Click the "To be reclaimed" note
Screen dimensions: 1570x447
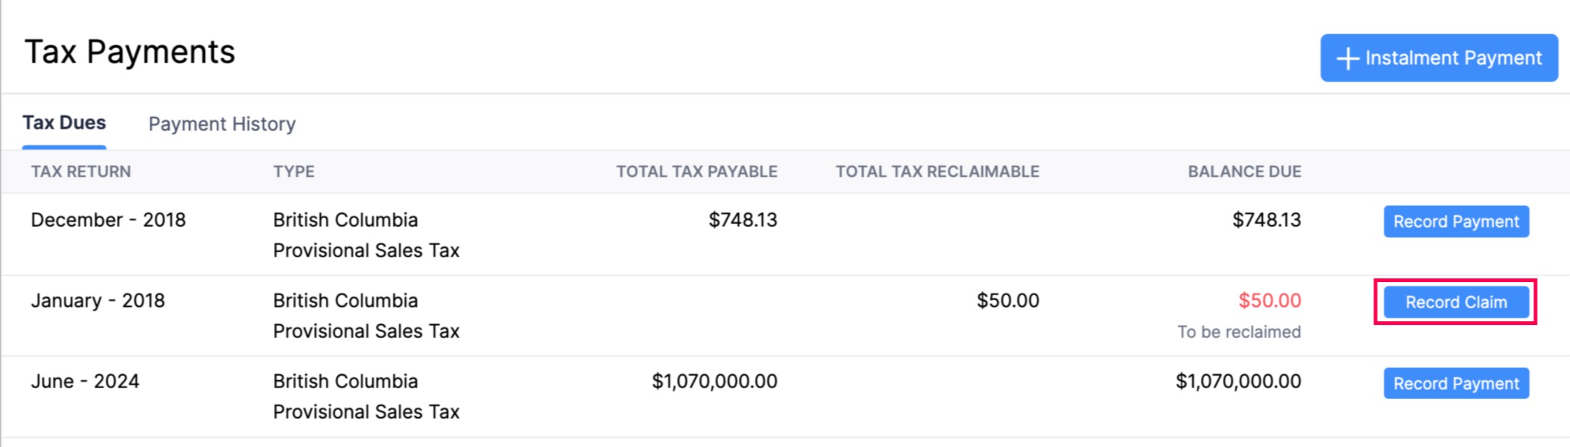click(1239, 332)
